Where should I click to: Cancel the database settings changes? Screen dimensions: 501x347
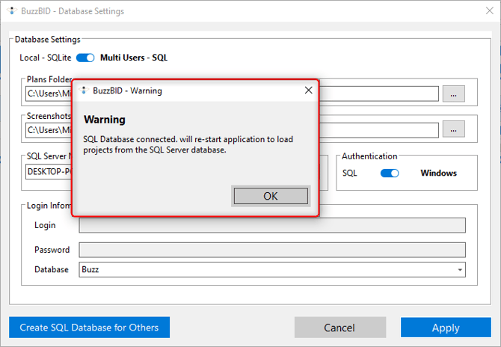[x=339, y=328]
